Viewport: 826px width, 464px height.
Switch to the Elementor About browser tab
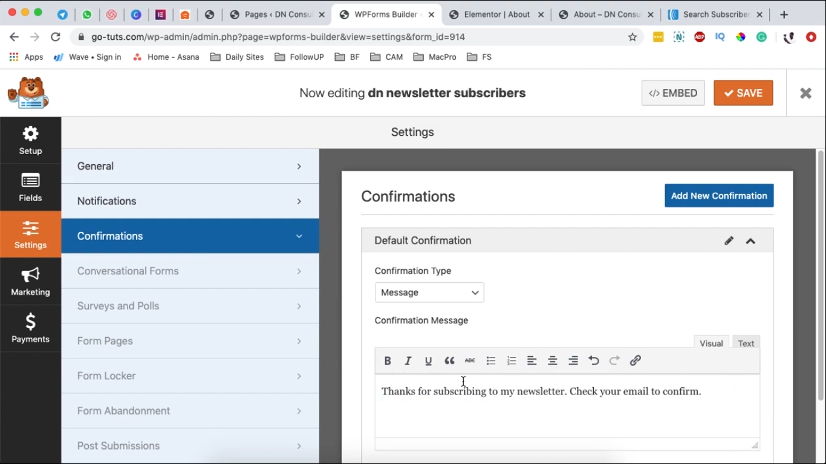pos(497,14)
